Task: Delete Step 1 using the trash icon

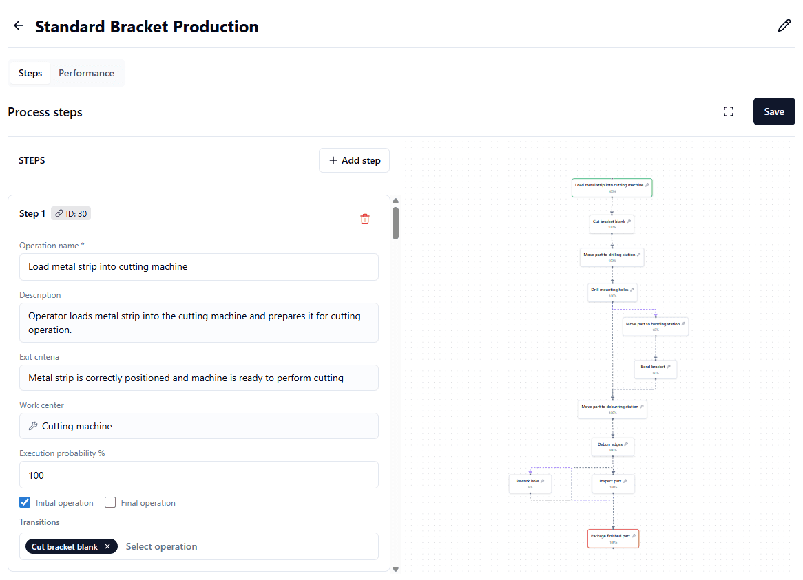Action: click(x=365, y=218)
